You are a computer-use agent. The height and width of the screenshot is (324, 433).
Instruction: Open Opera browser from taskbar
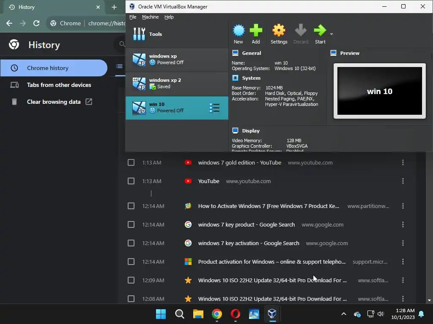tap(235, 314)
